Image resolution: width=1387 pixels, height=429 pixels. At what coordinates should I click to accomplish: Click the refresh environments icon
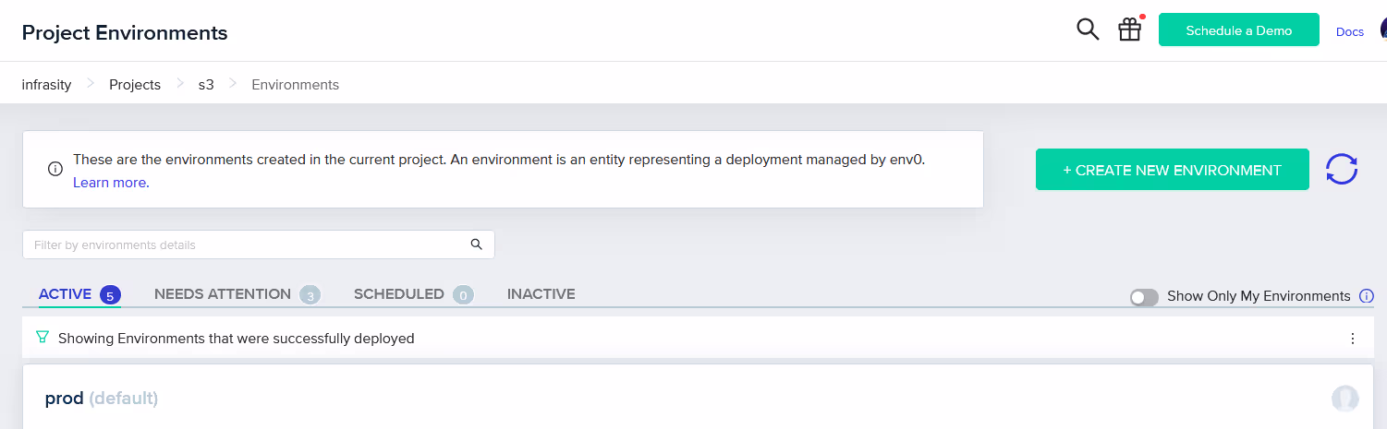(1342, 169)
